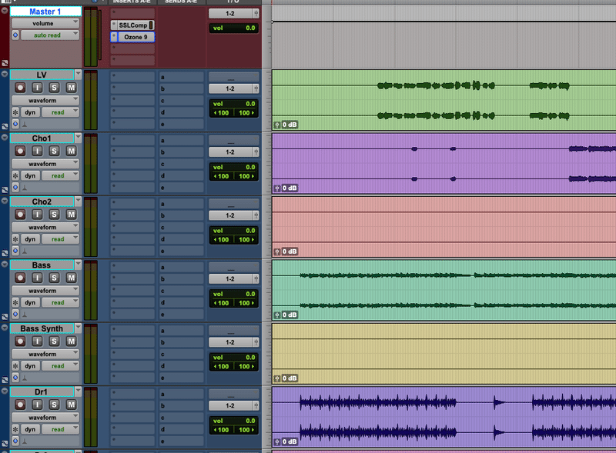The width and height of the screenshot is (616, 453).
Task: Click the timebase icon under LV track controls
Action: pyautogui.click(x=25, y=125)
